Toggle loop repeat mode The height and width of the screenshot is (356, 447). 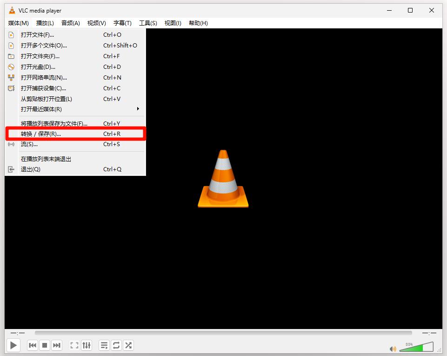coord(116,345)
